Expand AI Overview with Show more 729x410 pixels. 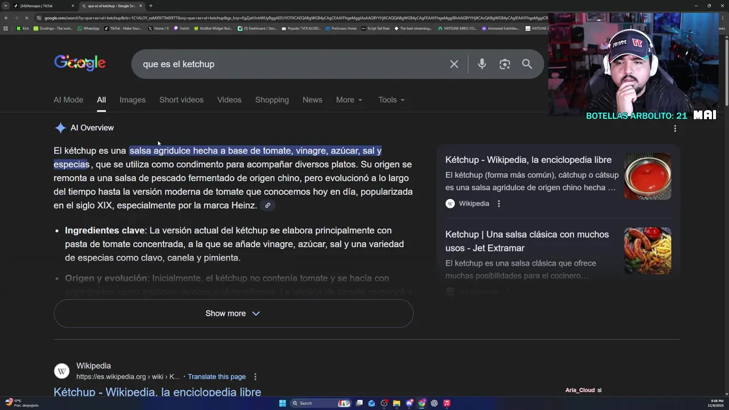tap(234, 313)
